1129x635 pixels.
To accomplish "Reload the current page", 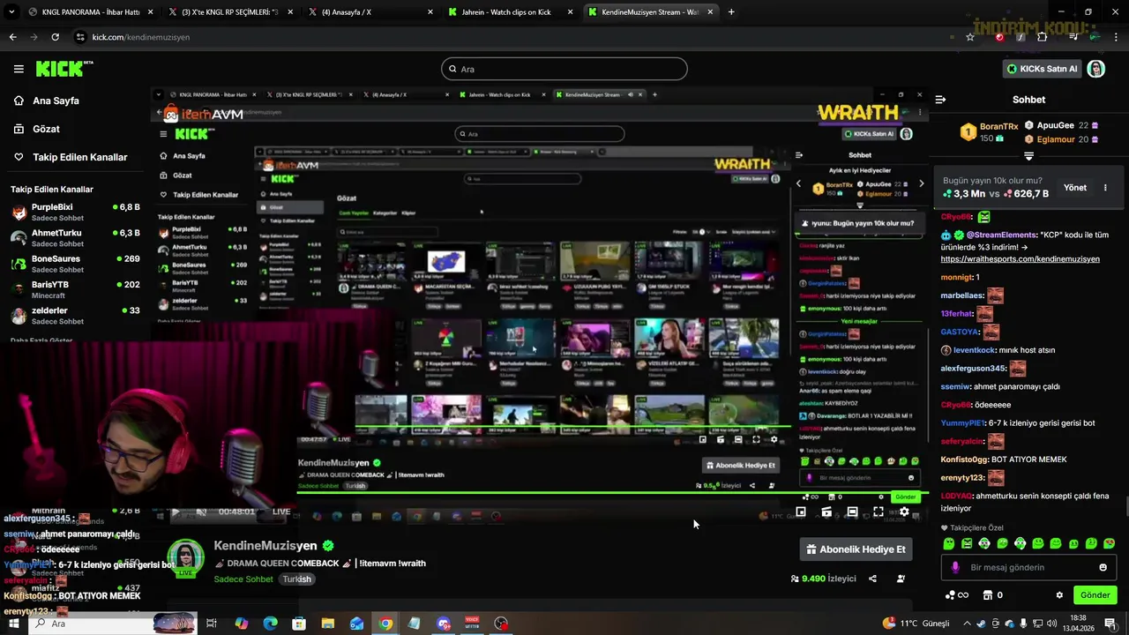I will (55, 37).
